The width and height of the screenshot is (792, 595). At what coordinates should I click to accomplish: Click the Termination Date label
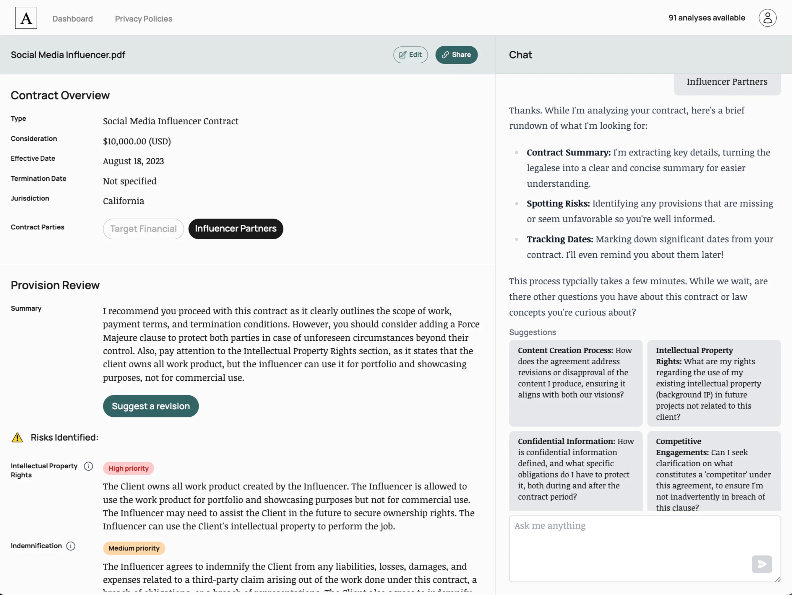pyautogui.click(x=39, y=179)
